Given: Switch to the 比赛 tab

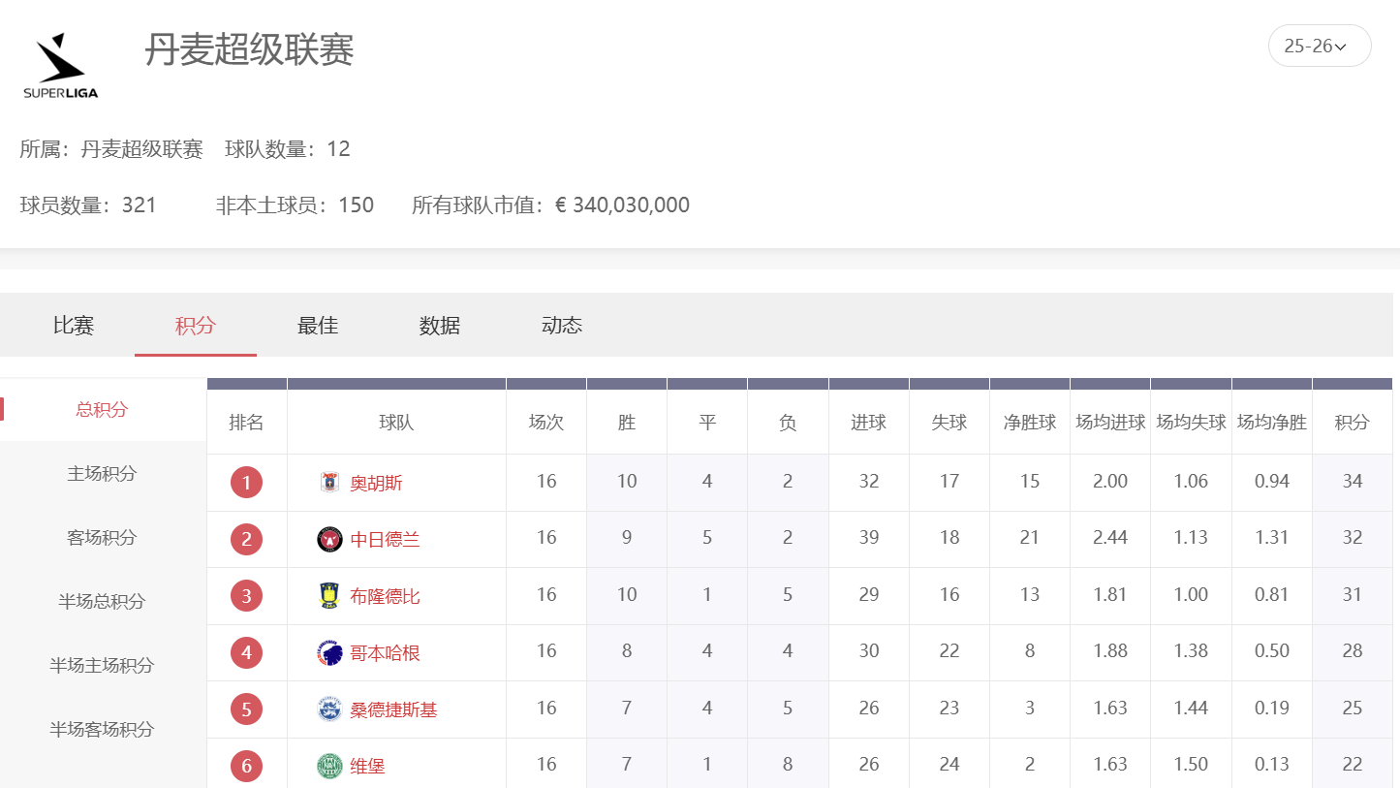Looking at the screenshot, I should pyautogui.click(x=73, y=326).
